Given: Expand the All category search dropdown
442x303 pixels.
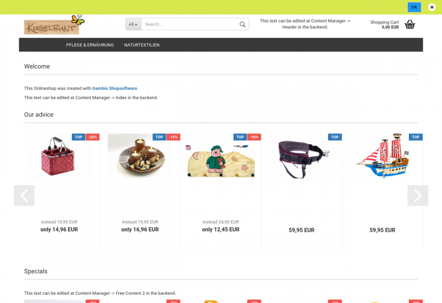Looking at the screenshot, I should [133, 24].
